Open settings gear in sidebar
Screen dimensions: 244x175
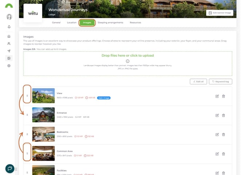coord(9,66)
